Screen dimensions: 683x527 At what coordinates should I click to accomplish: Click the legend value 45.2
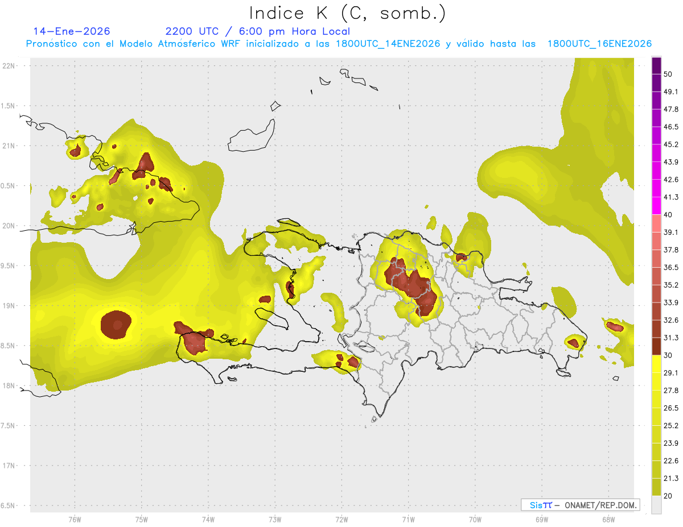pos(670,144)
